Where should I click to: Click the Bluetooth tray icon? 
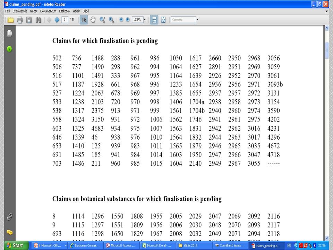click(315, 245)
